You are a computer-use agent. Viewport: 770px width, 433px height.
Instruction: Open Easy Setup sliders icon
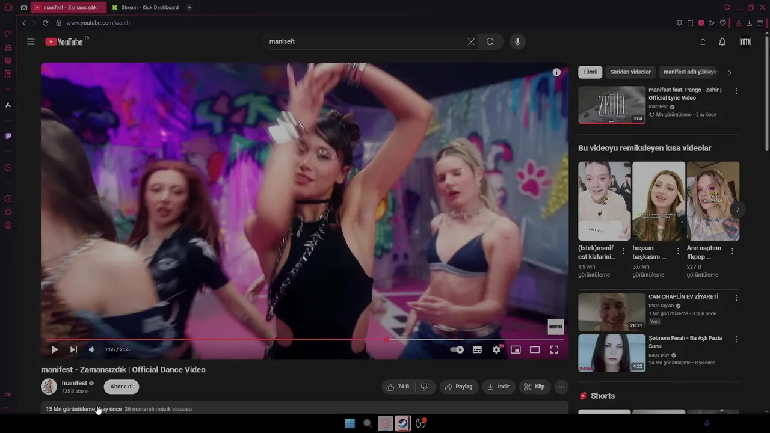[760, 23]
